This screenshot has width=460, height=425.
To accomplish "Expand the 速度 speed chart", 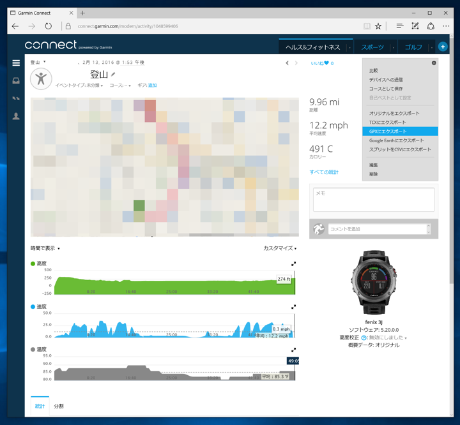I will 293,307.
